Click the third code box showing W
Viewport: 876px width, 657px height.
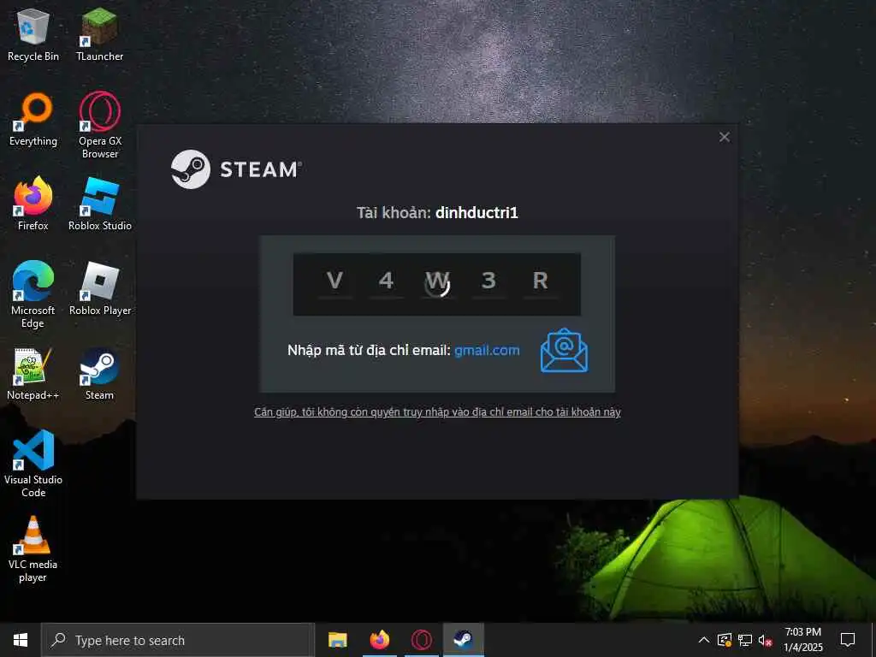437,283
